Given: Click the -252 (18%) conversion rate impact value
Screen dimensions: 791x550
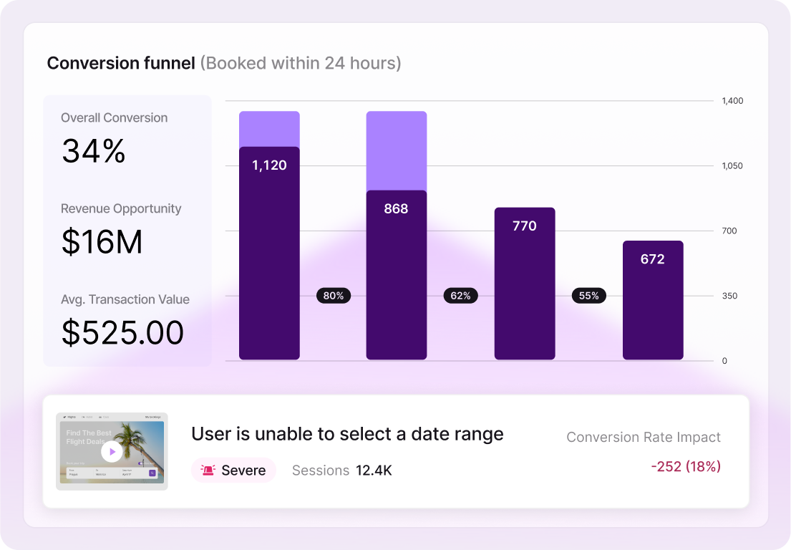Looking at the screenshot, I should [685, 467].
